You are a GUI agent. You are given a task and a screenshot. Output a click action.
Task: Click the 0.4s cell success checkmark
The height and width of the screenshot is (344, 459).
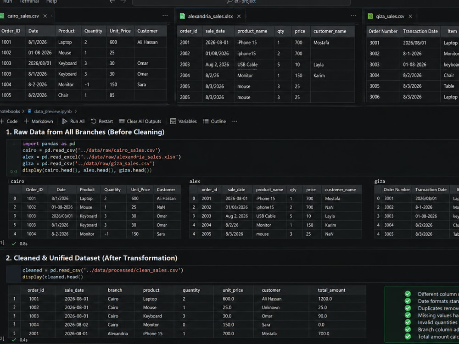point(14,339)
